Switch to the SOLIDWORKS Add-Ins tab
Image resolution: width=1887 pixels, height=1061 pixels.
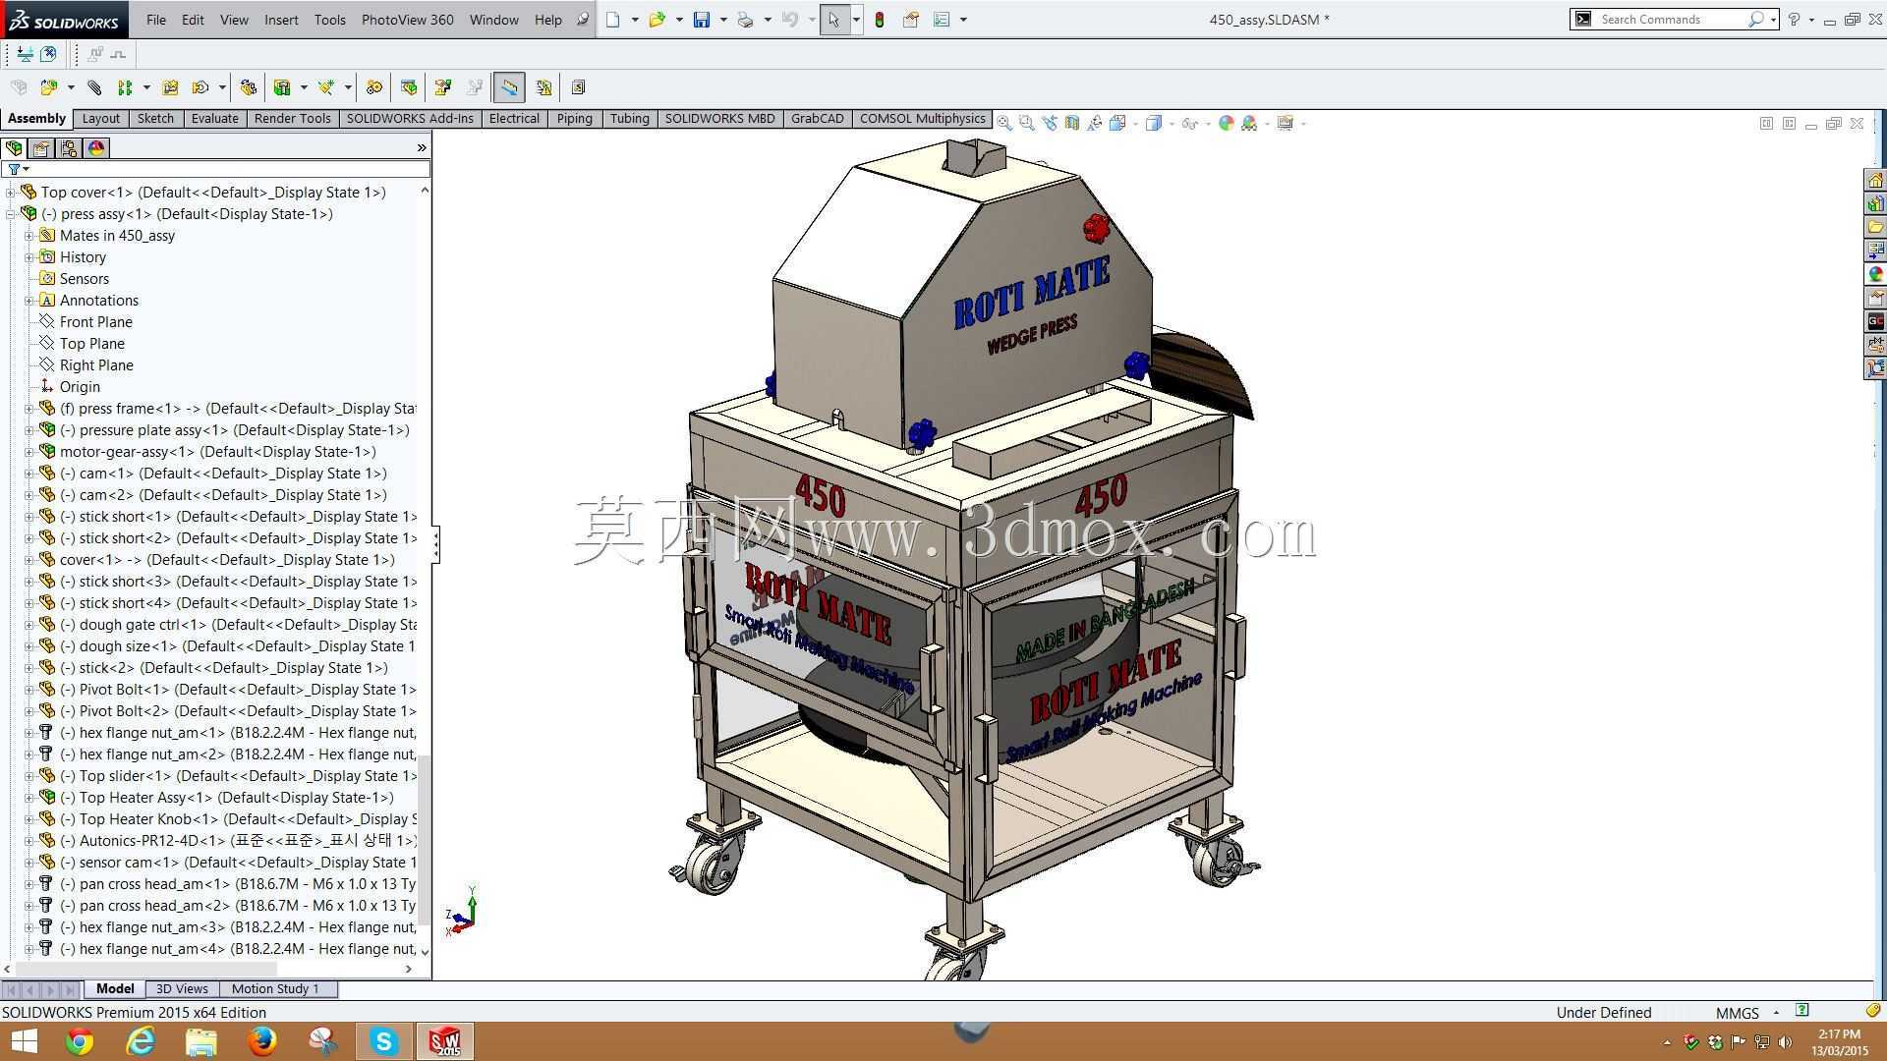(410, 119)
